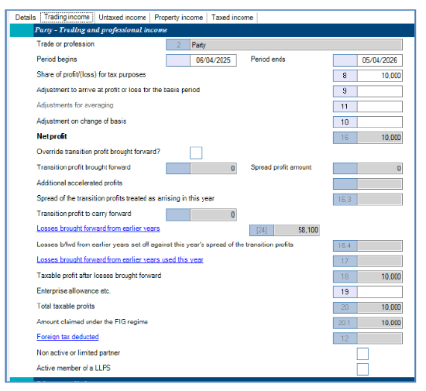This screenshot has width=426, height=391.
Task: Click the Period begins date field
Action: [213, 60]
